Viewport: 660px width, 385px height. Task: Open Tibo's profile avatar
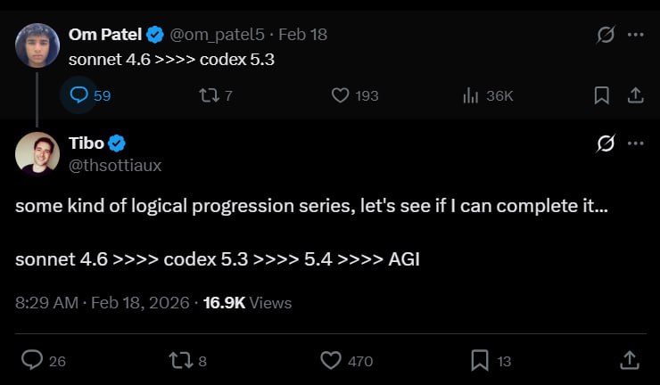tap(37, 153)
